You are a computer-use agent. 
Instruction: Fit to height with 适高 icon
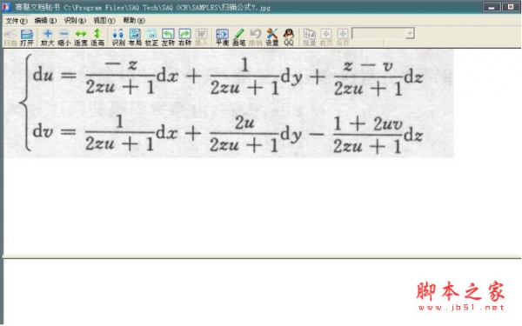pos(97,37)
